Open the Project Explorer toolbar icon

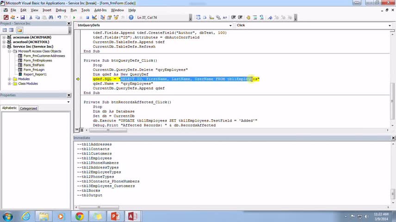coord(103,18)
